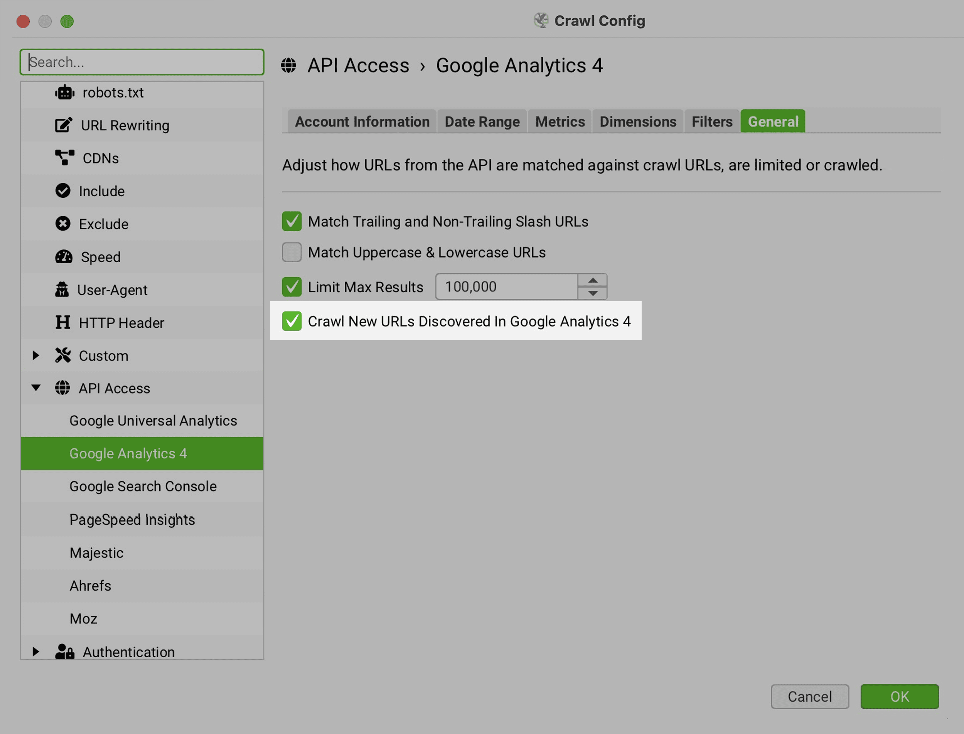Open the Metrics tab

(x=560, y=121)
